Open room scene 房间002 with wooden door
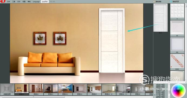The height and width of the screenshot is (98, 187). click(x=36, y=89)
